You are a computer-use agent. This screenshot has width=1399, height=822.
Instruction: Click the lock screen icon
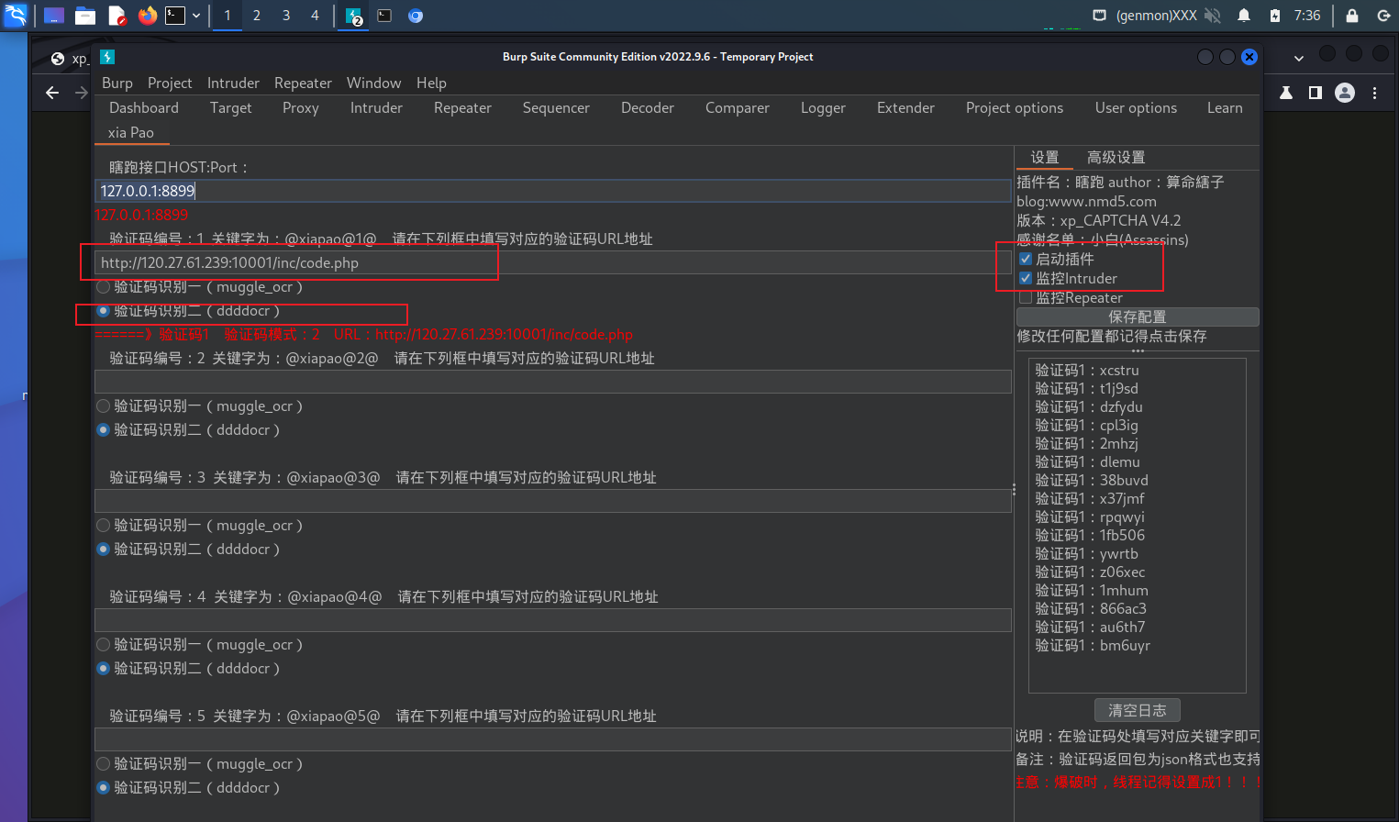[x=1352, y=16]
